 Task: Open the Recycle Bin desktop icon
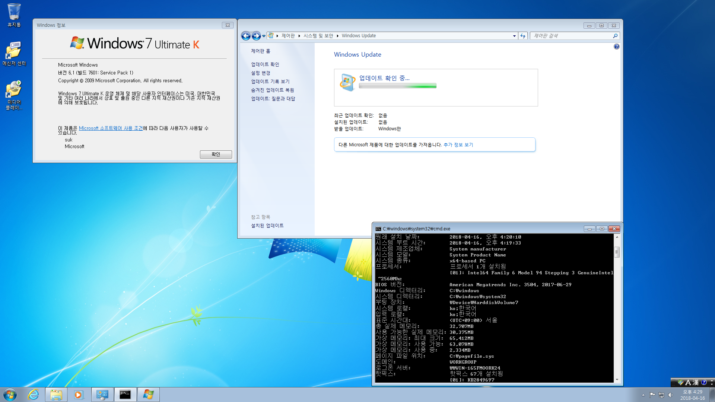pyautogui.click(x=14, y=15)
